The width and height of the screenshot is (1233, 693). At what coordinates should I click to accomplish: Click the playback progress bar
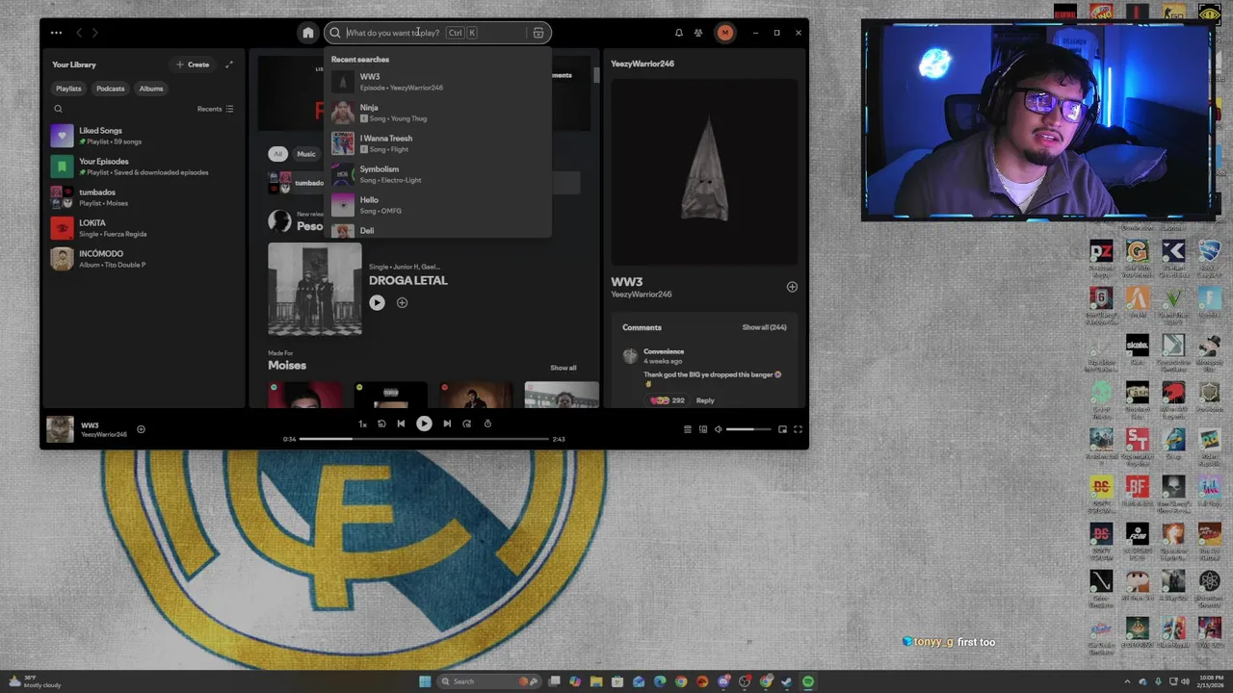[424, 439]
